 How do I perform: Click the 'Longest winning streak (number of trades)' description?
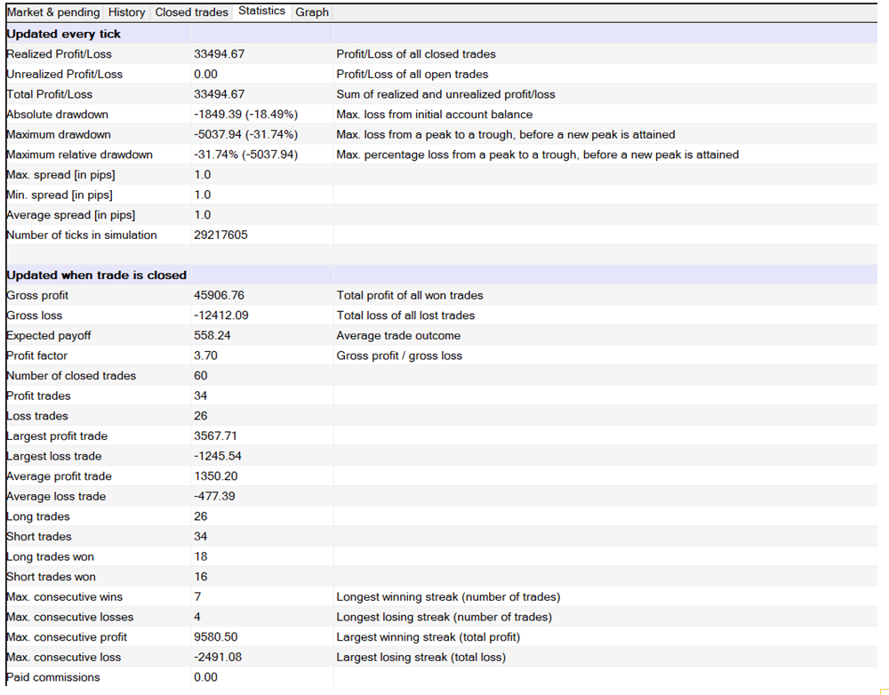pyautogui.click(x=448, y=597)
